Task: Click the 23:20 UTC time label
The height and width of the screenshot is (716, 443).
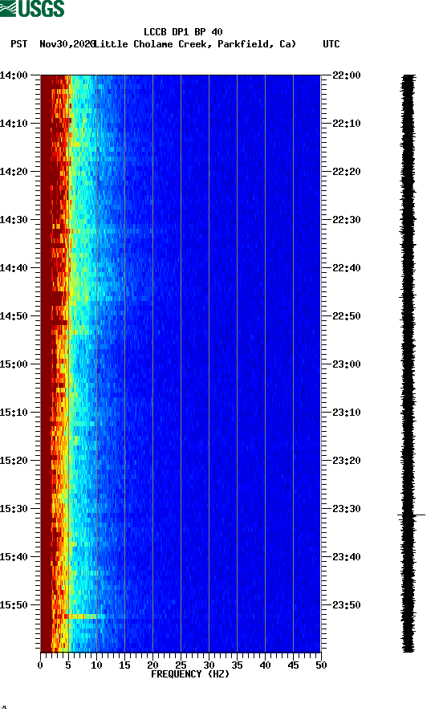Action: point(346,461)
